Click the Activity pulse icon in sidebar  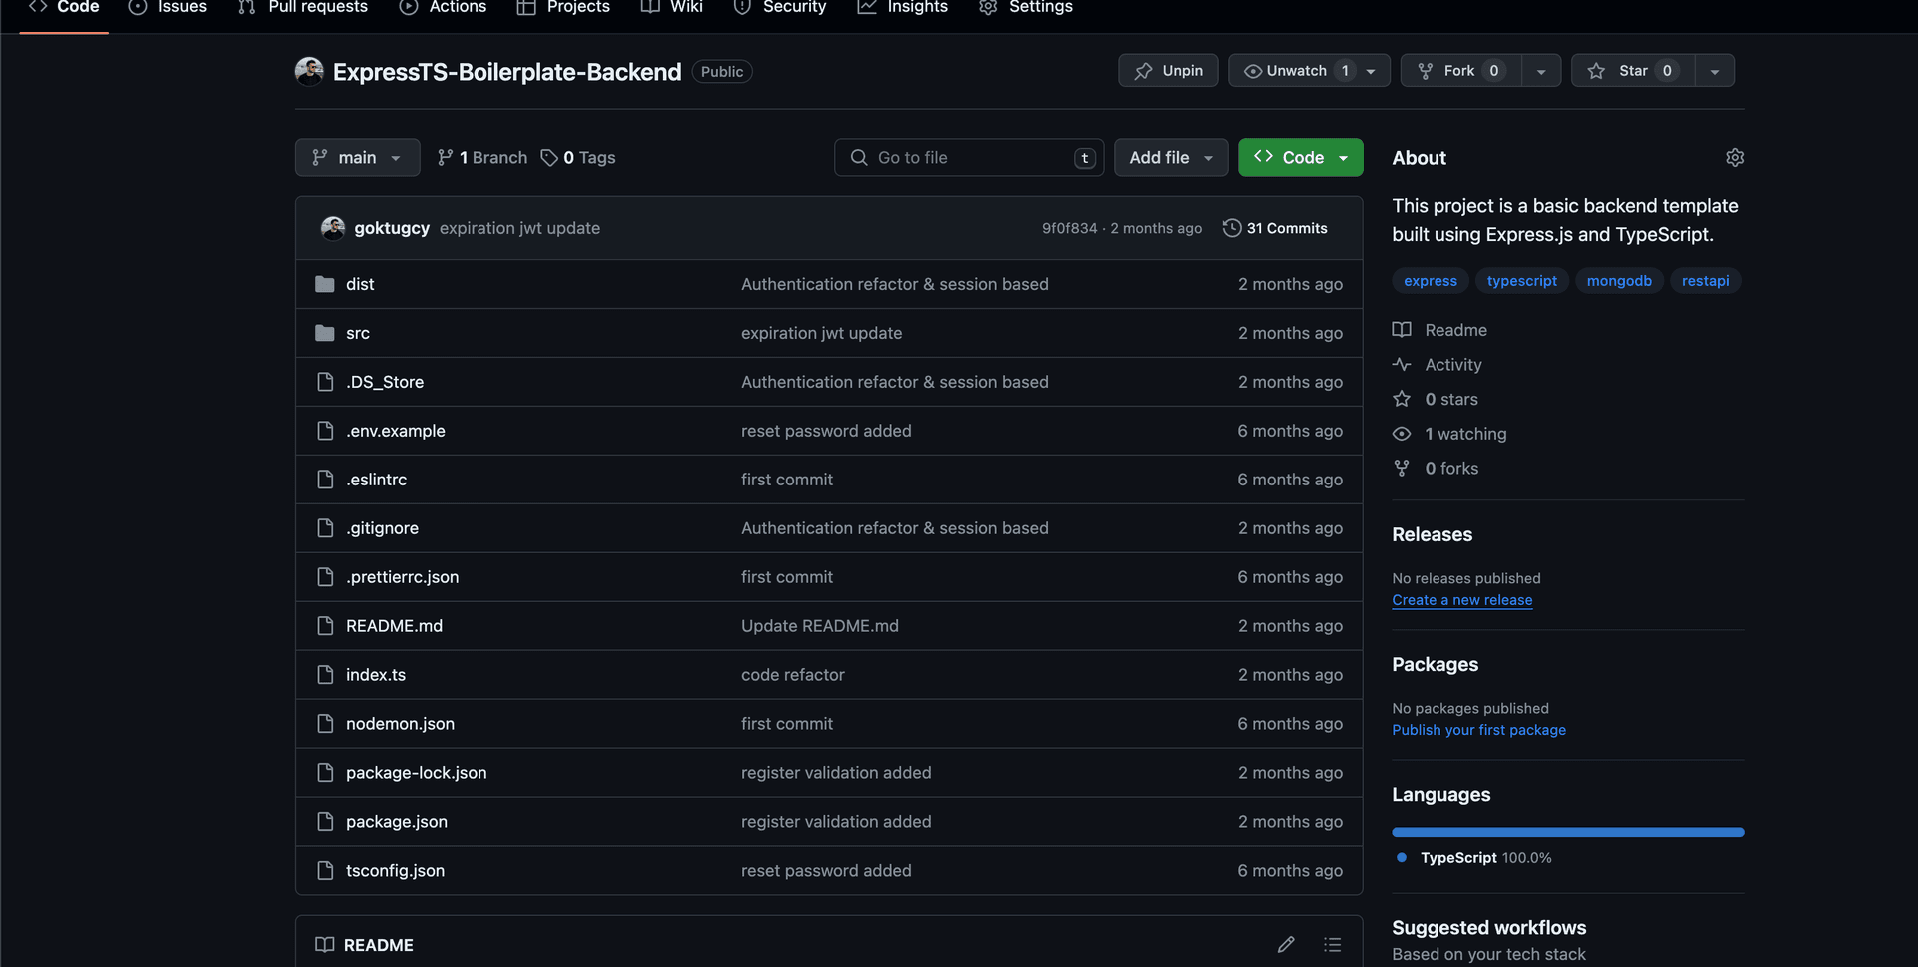click(x=1402, y=364)
